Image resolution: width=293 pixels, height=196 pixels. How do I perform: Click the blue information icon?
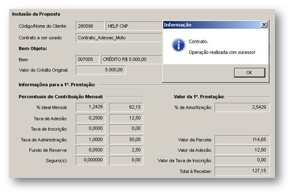tap(179, 45)
